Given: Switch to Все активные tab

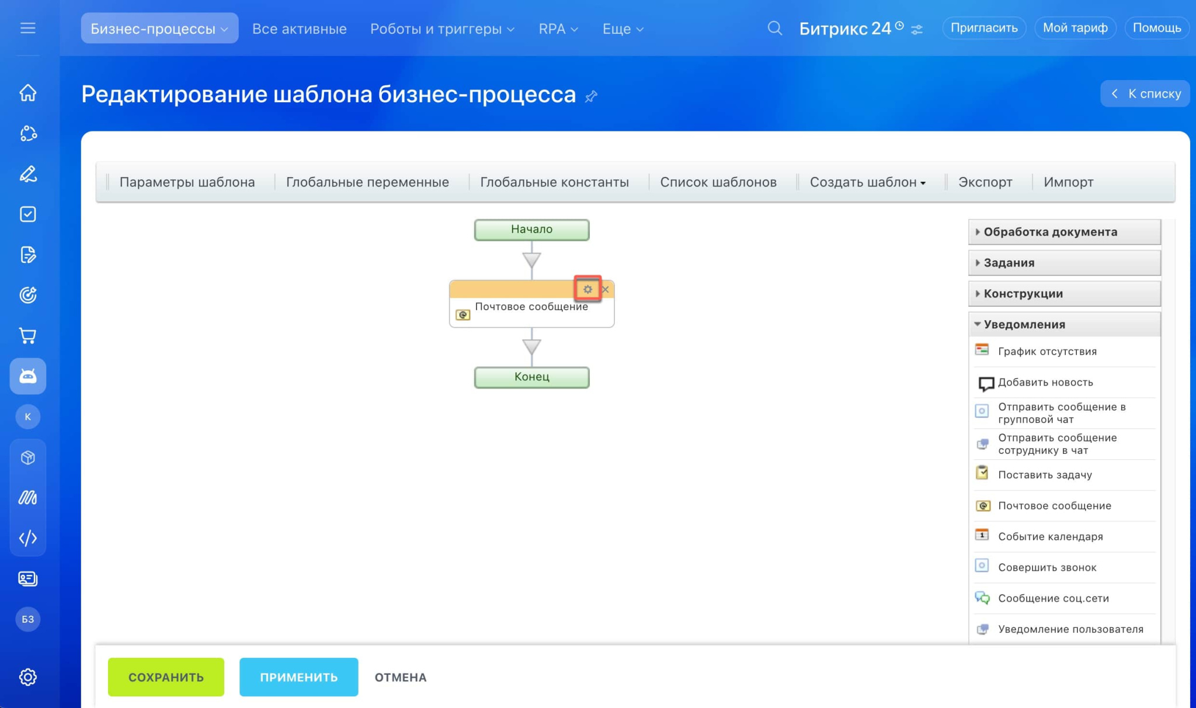Looking at the screenshot, I should coord(299,29).
